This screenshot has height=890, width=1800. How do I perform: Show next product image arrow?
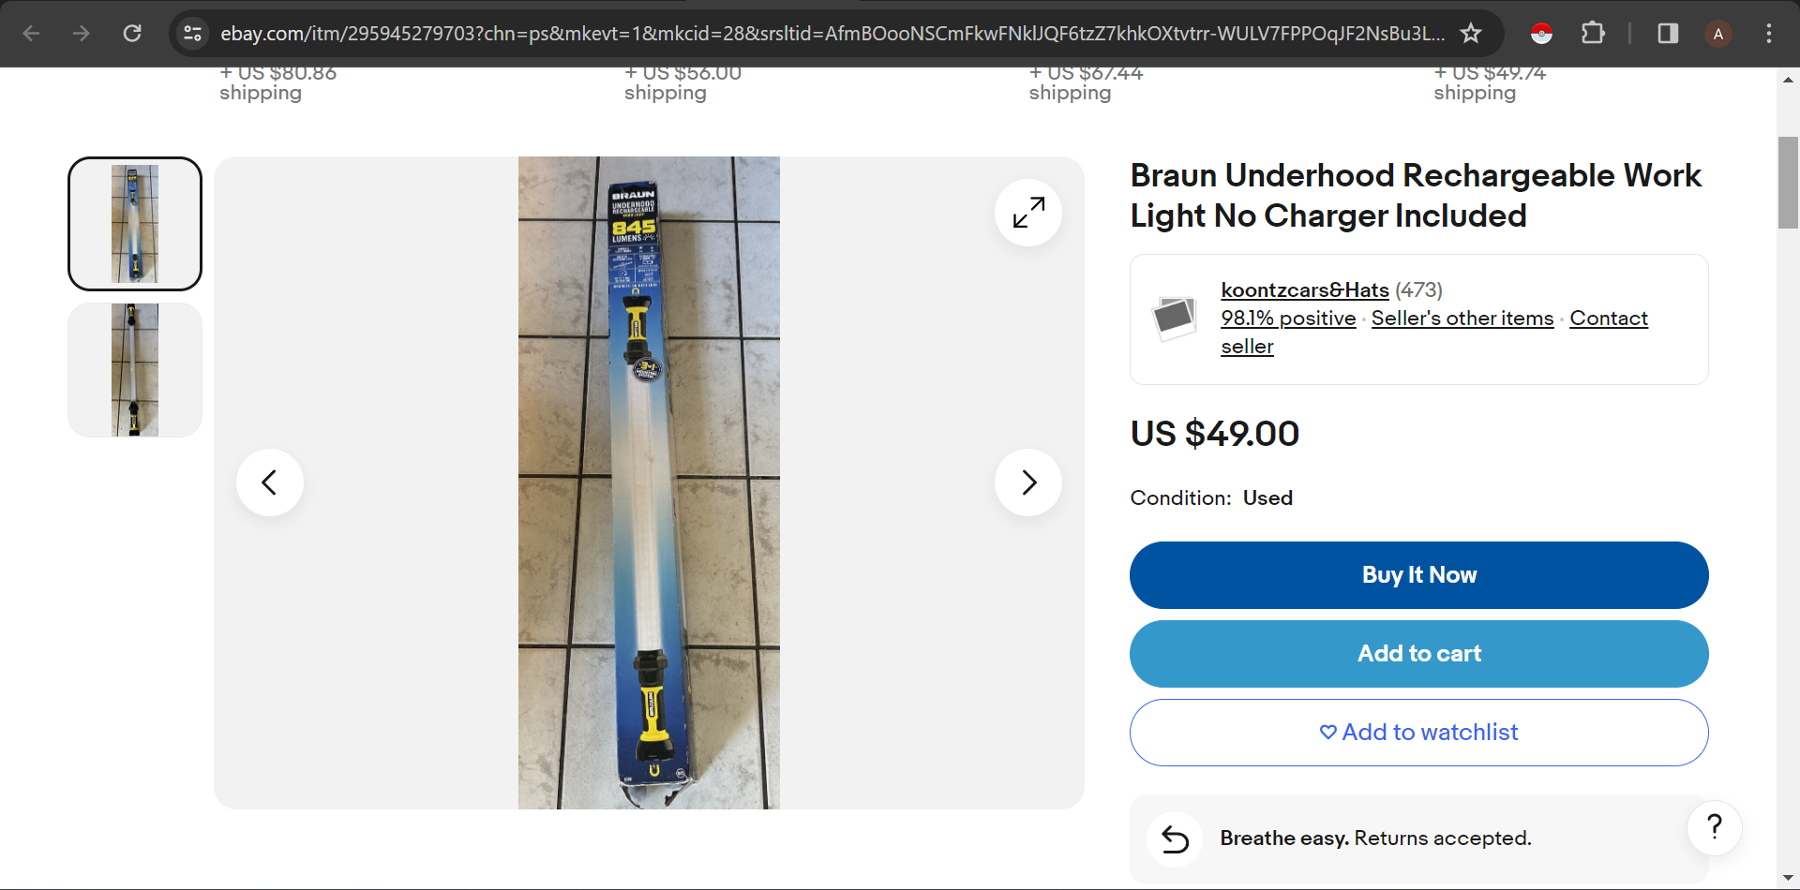1028,482
